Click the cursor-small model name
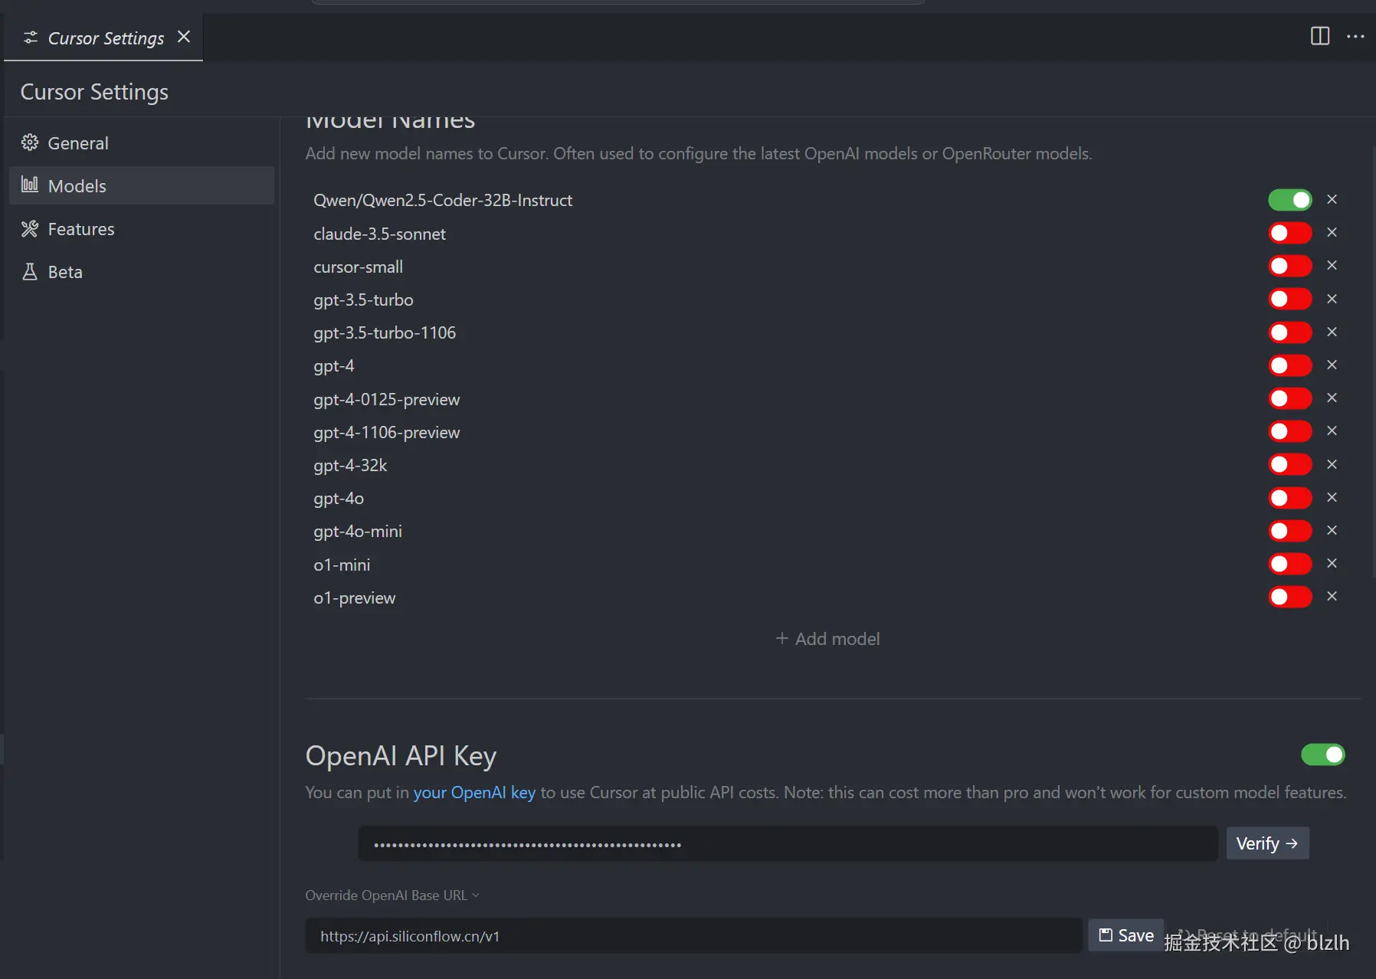 358,267
